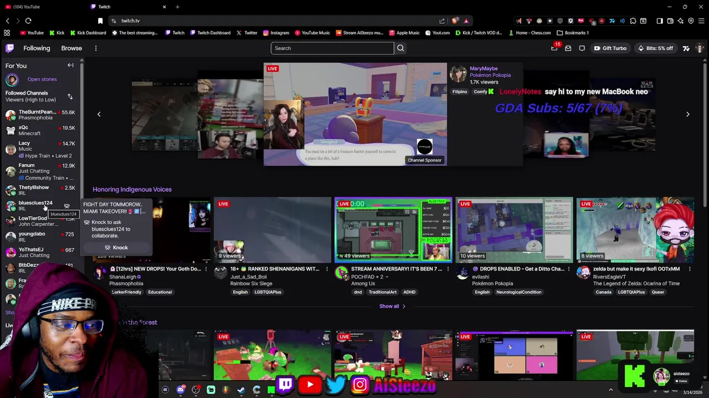Open the browser hamburger main menu

[701, 20]
